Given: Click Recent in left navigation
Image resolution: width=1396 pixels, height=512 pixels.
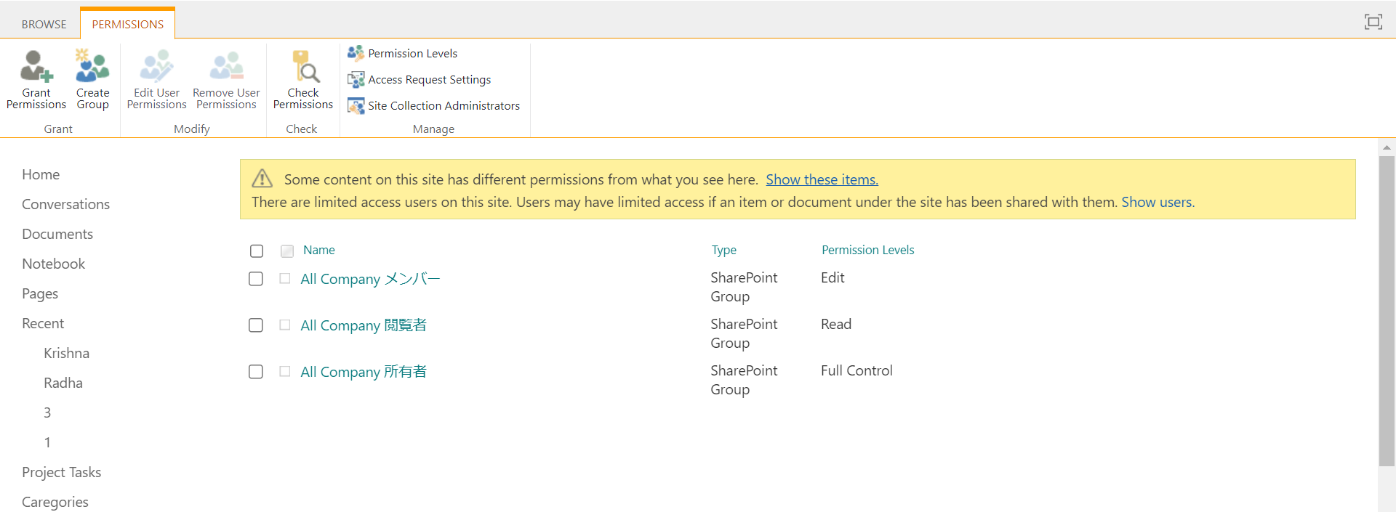Looking at the screenshot, I should click(x=43, y=323).
